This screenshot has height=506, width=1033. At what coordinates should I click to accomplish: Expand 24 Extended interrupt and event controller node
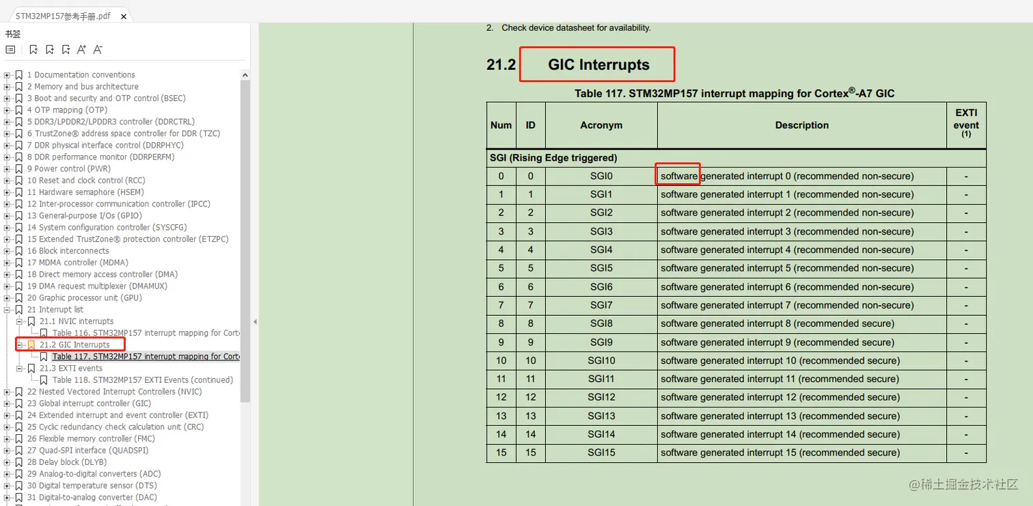click(8, 415)
